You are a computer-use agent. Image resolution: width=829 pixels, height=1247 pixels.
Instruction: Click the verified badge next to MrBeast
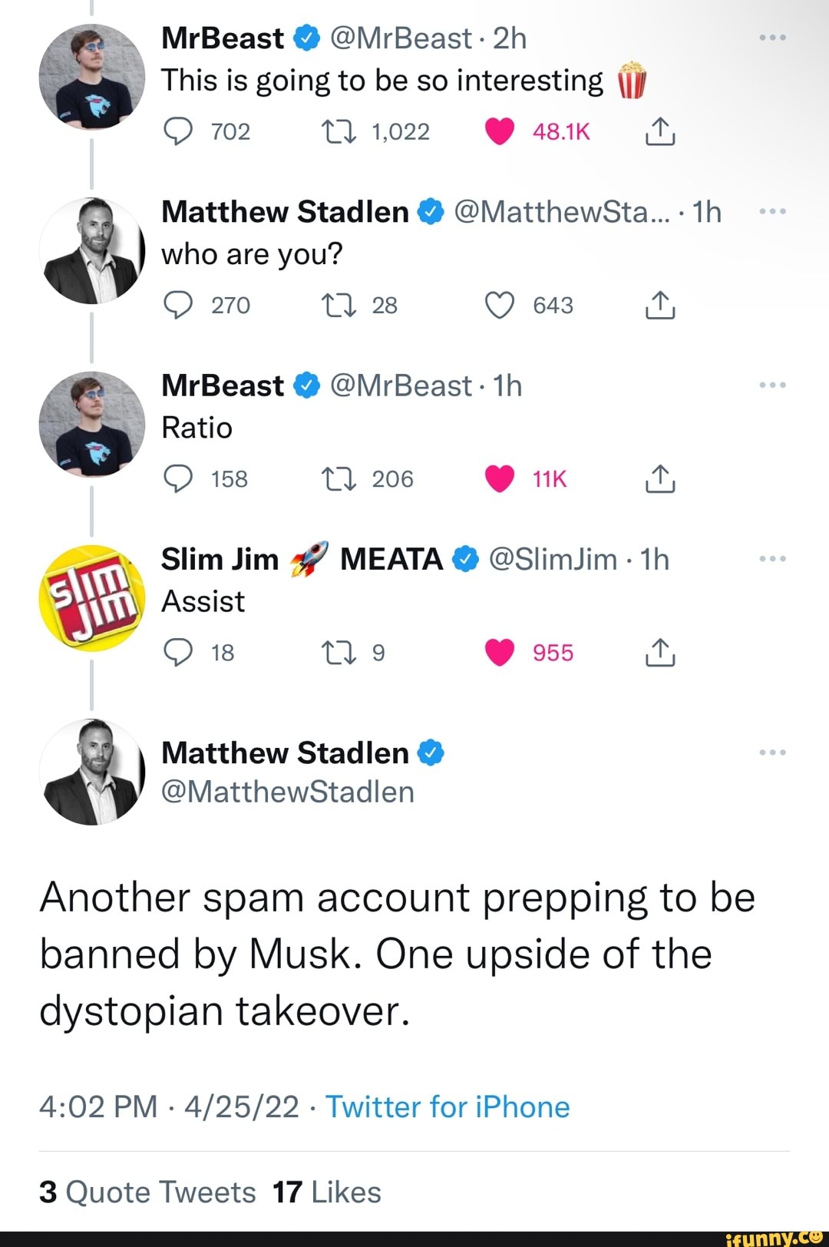tap(305, 36)
